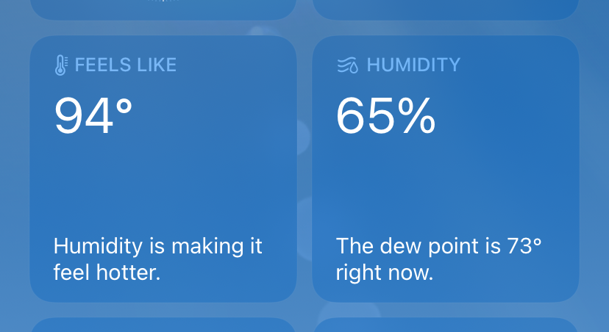609x332 pixels.
Task: Click the 73° dew point number
Action: 524,245
